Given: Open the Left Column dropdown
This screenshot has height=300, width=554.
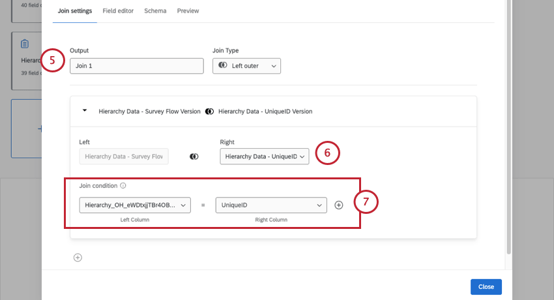Looking at the screenshot, I should [135, 205].
